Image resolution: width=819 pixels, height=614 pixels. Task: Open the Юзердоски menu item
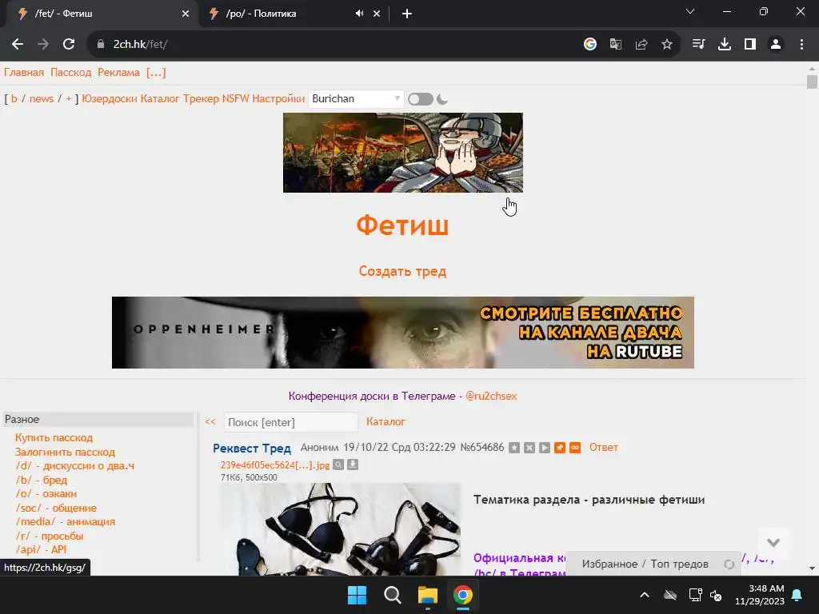pos(110,98)
